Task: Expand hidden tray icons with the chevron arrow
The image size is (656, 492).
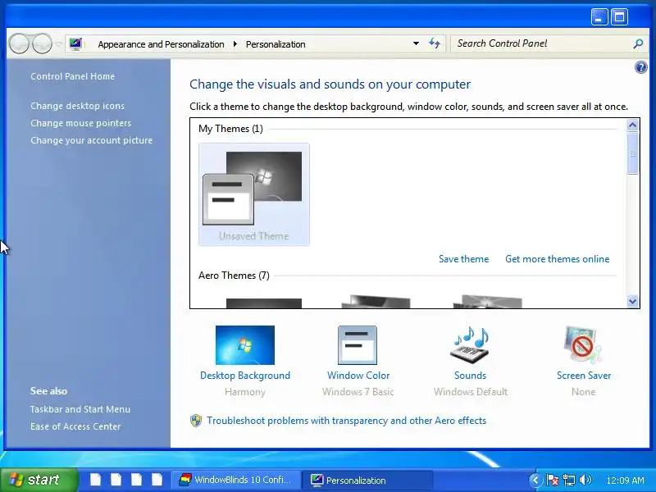Action: (536, 480)
